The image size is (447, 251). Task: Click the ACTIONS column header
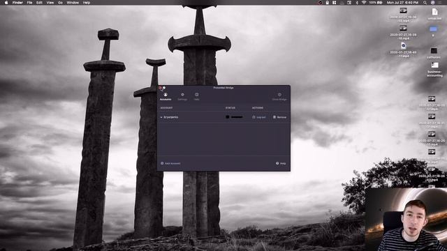[258, 108]
